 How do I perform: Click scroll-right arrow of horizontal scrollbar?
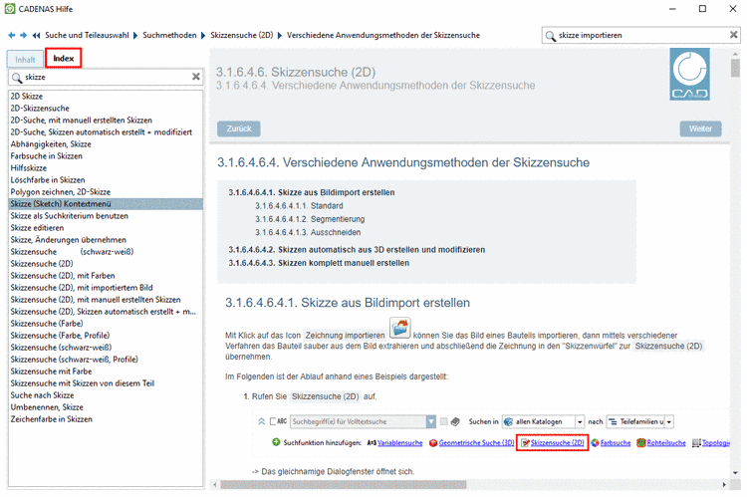pyautogui.click(x=724, y=485)
